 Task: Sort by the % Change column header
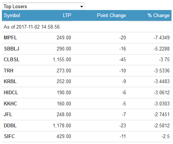(159, 16)
